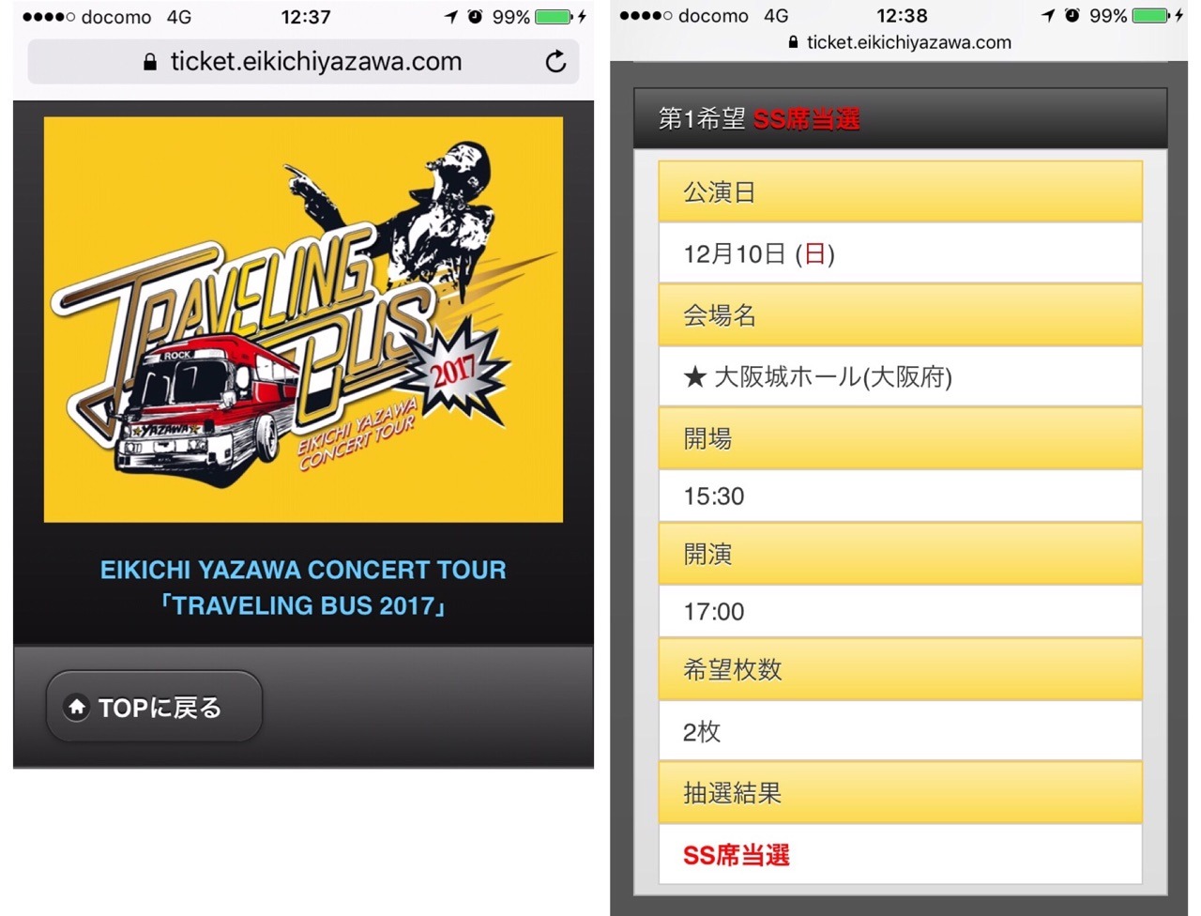Tap the signal strength dots in right status bar
1201x916 pixels.
click(x=646, y=16)
